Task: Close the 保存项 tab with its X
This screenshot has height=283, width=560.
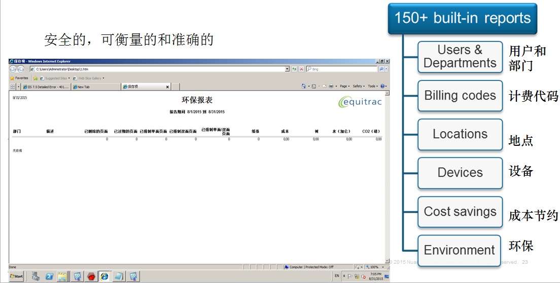Action: [167, 87]
